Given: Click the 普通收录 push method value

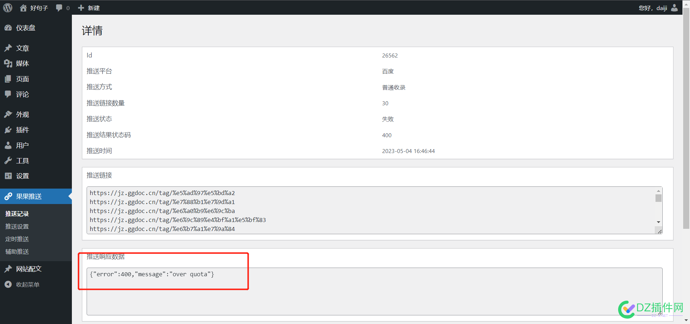Looking at the screenshot, I should pos(394,87).
